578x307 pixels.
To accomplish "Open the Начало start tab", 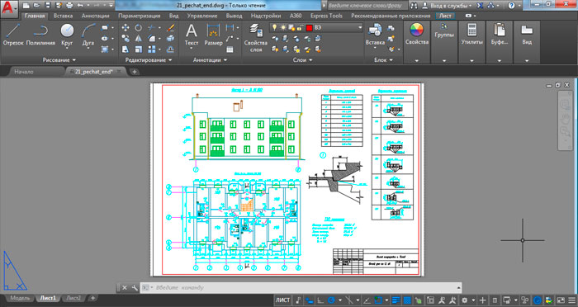I will point(24,72).
